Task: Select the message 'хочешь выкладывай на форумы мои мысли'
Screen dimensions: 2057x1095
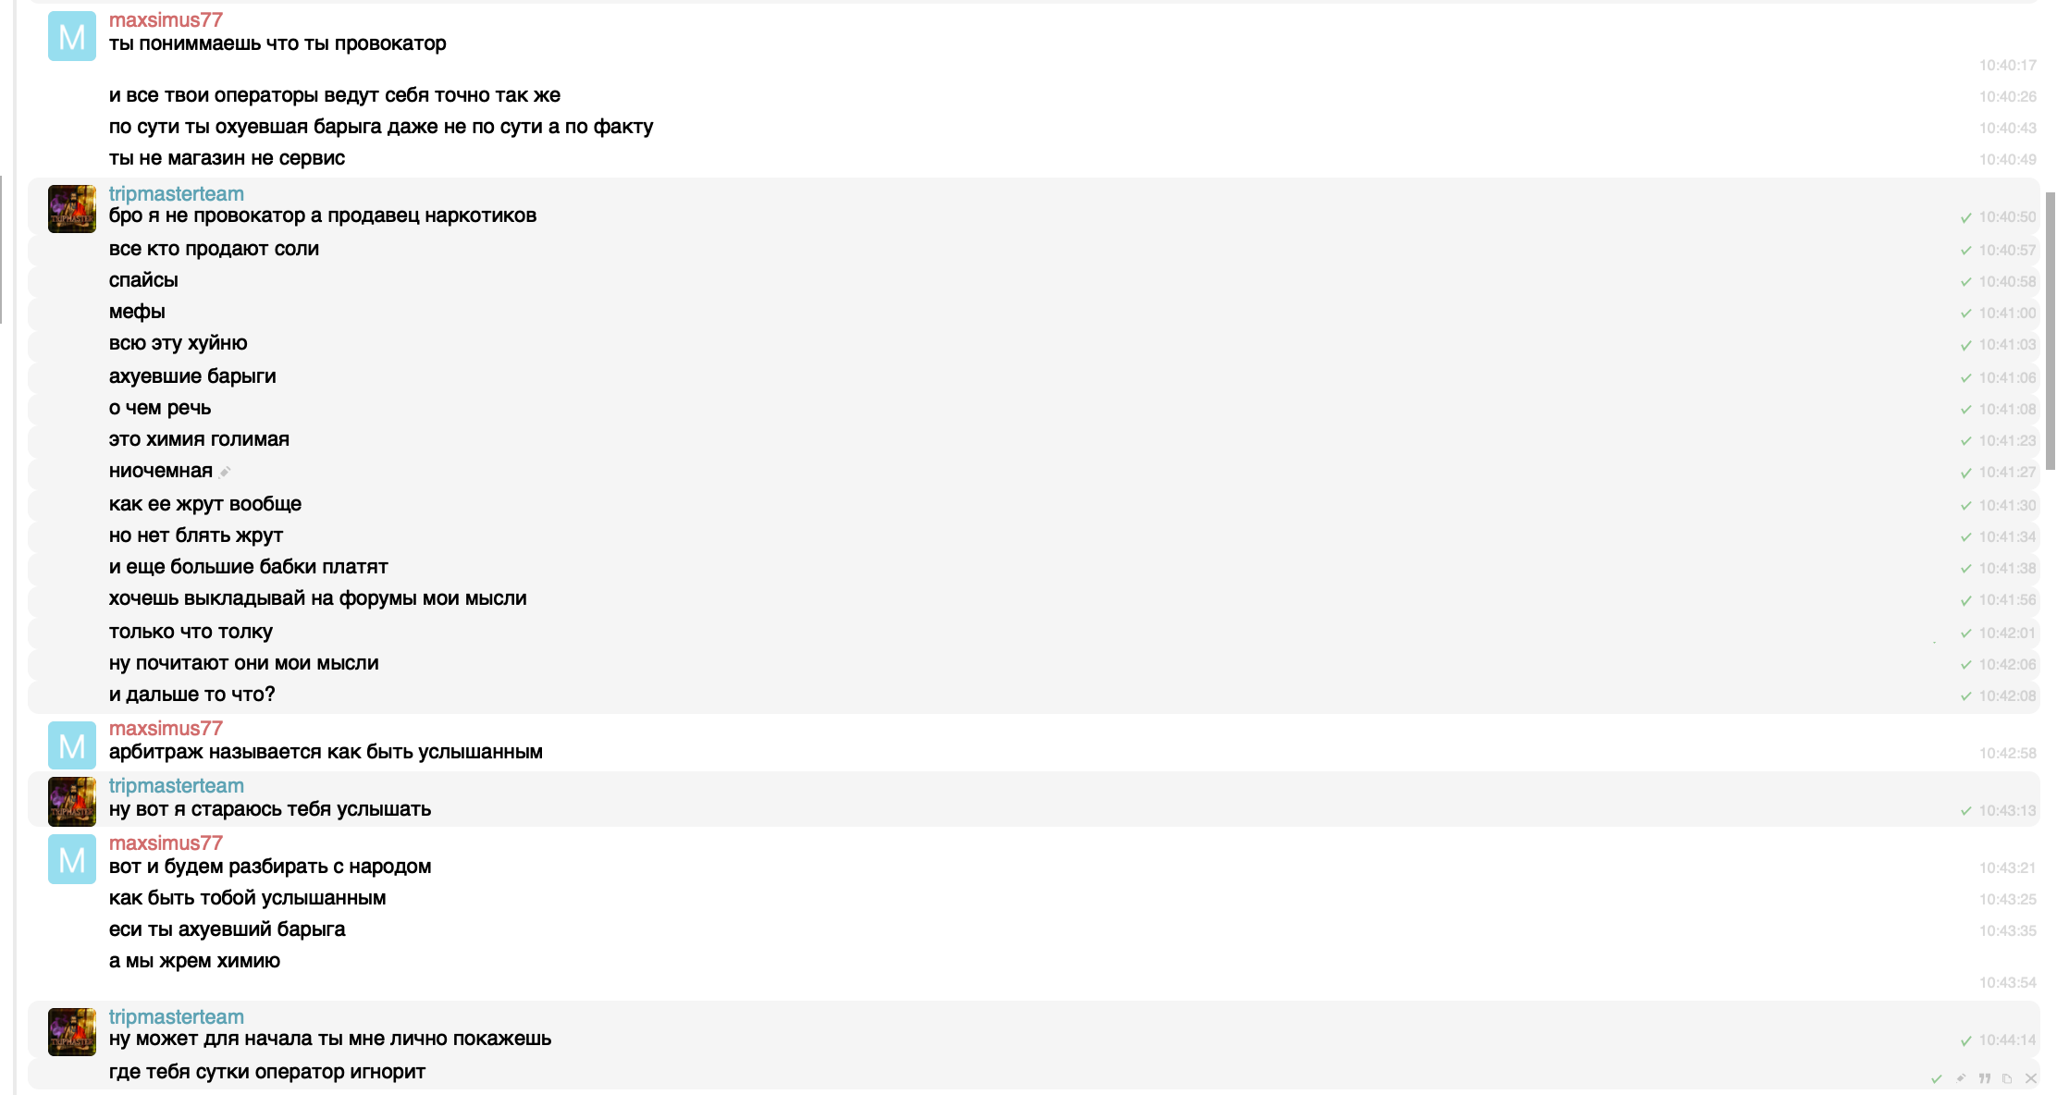Action: coord(1034,599)
